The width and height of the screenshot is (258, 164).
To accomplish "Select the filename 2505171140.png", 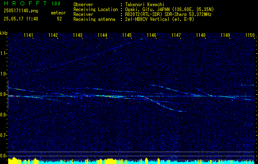I will coord(21,11).
